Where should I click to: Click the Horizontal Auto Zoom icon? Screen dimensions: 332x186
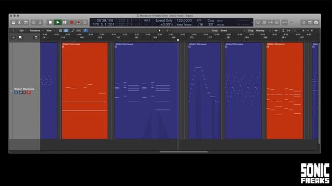[288, 30]
